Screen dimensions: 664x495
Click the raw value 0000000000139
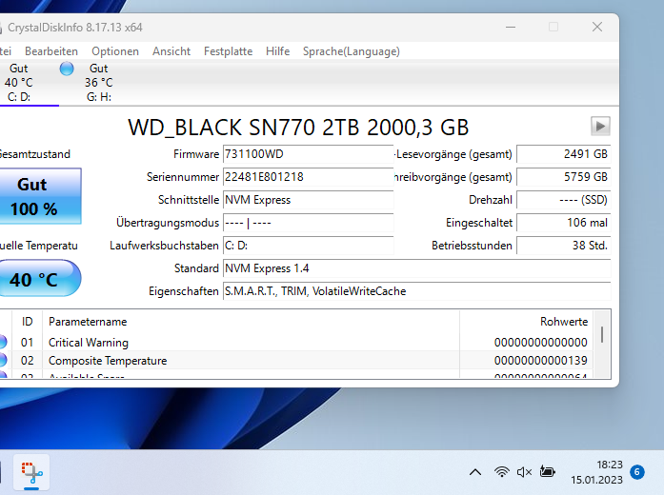click(x=541, y=361)
